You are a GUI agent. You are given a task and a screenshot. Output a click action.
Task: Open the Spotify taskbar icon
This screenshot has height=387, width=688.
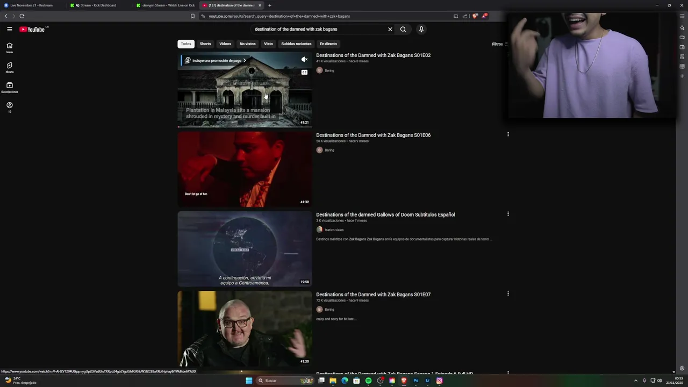point(368,381)
